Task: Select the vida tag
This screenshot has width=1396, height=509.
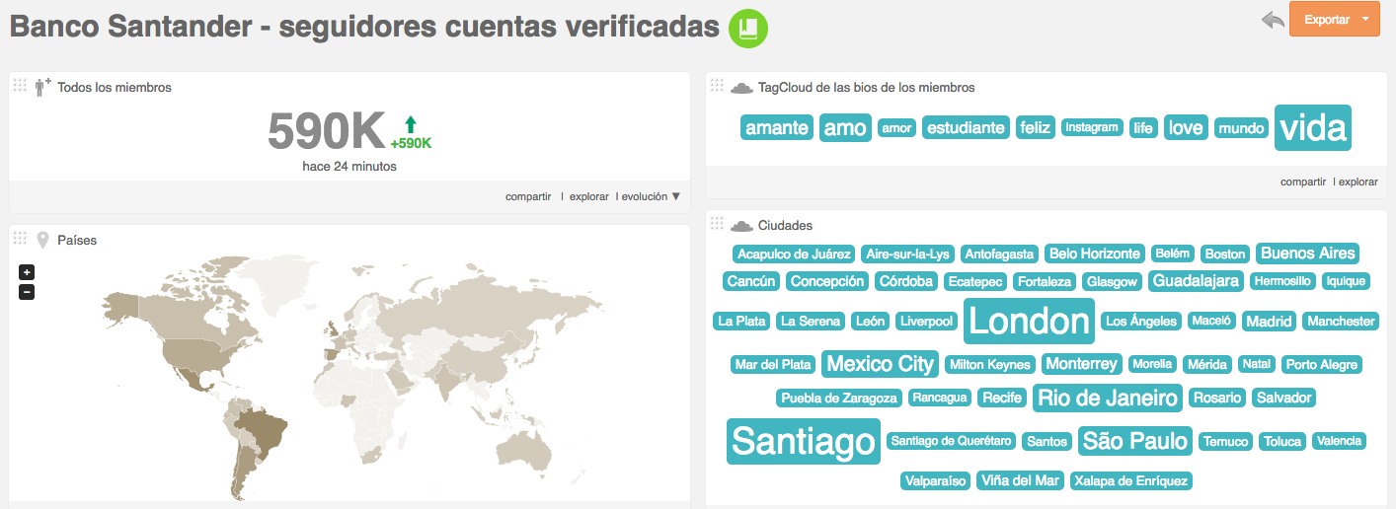Action: coord(1313,128)
